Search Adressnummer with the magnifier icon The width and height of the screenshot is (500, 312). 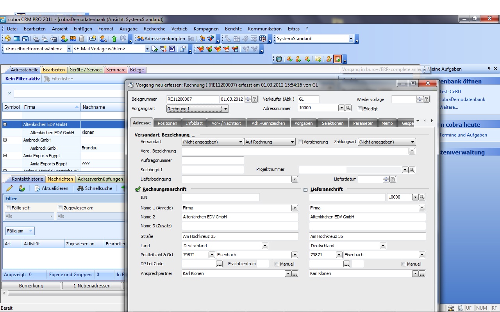coord(348,108)
